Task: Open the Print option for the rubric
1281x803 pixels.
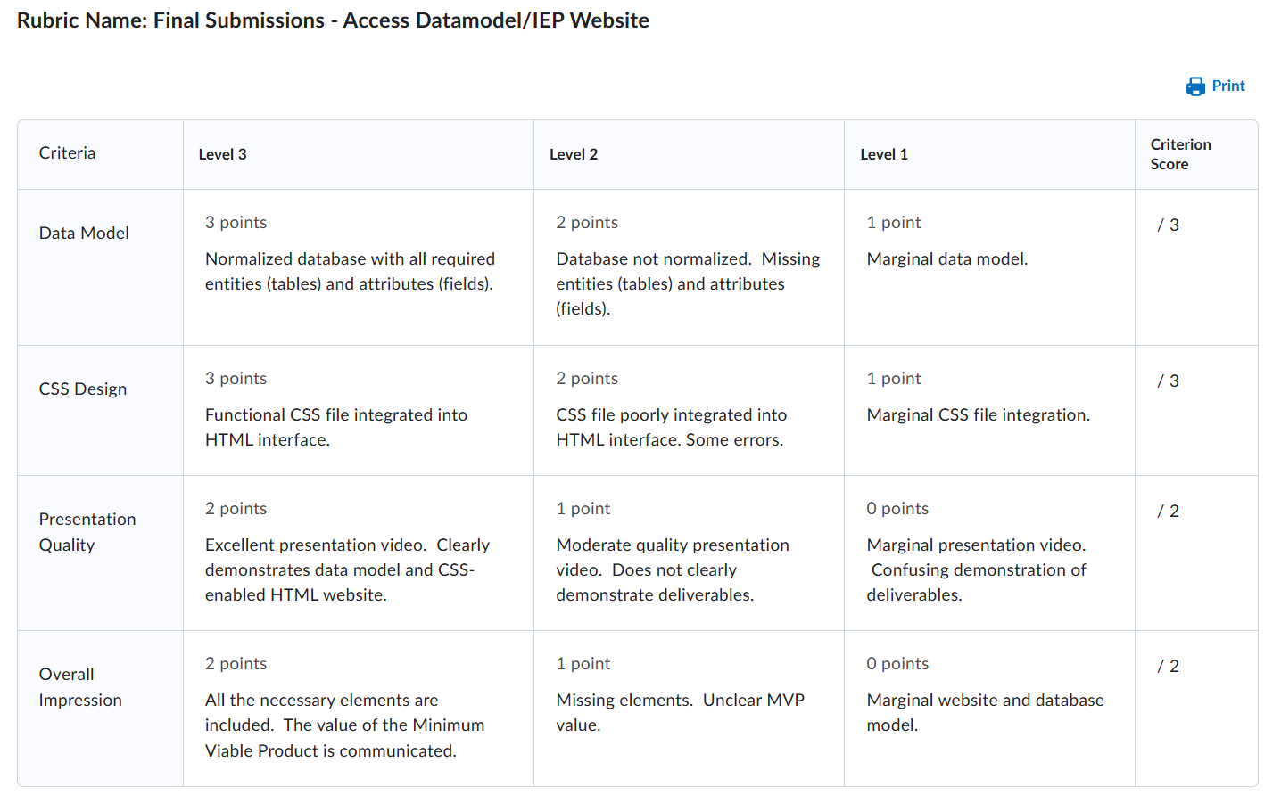Action: point(1227,86)
